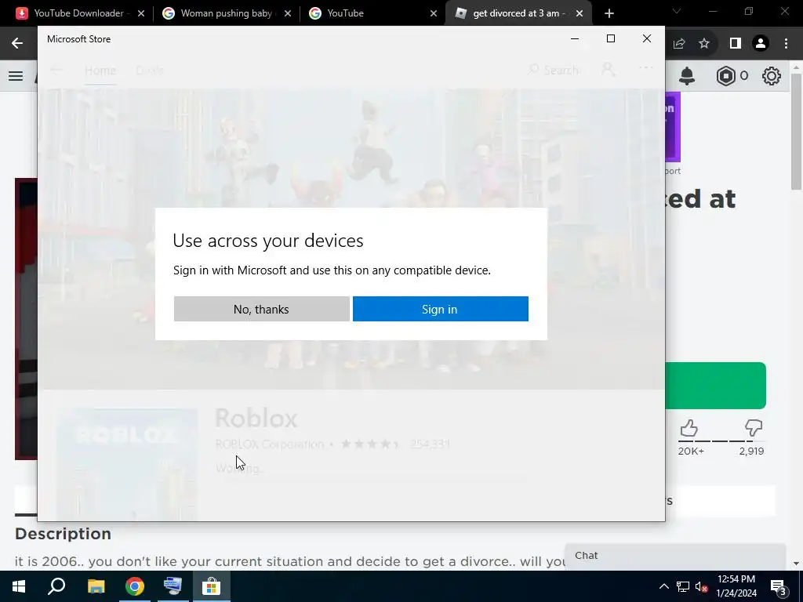Go back in Chrome browser

pos(17,44)
